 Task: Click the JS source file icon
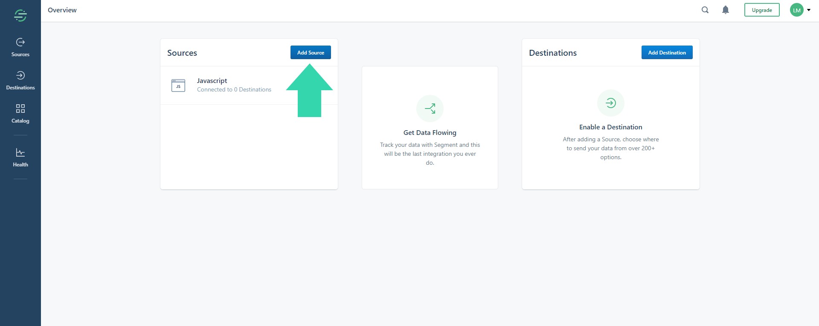tap(178, 86)
